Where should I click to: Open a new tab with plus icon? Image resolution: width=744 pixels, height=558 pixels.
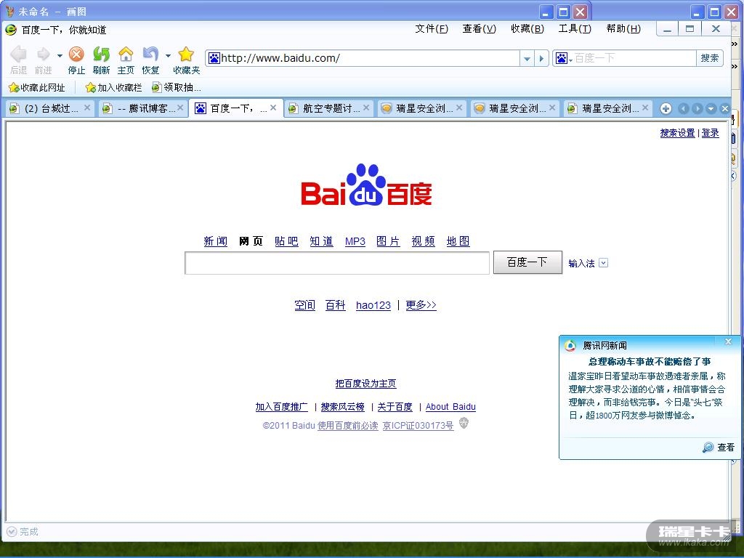coord(666,109)
